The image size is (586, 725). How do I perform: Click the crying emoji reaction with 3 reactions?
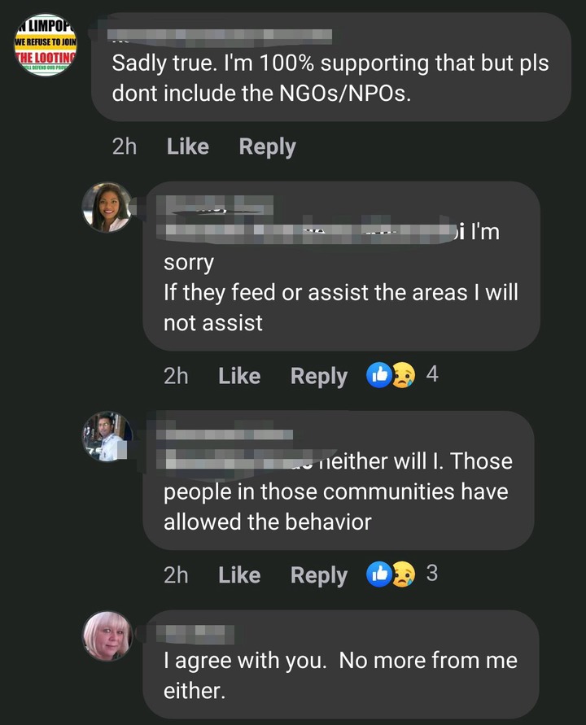(x=404, y=574)
